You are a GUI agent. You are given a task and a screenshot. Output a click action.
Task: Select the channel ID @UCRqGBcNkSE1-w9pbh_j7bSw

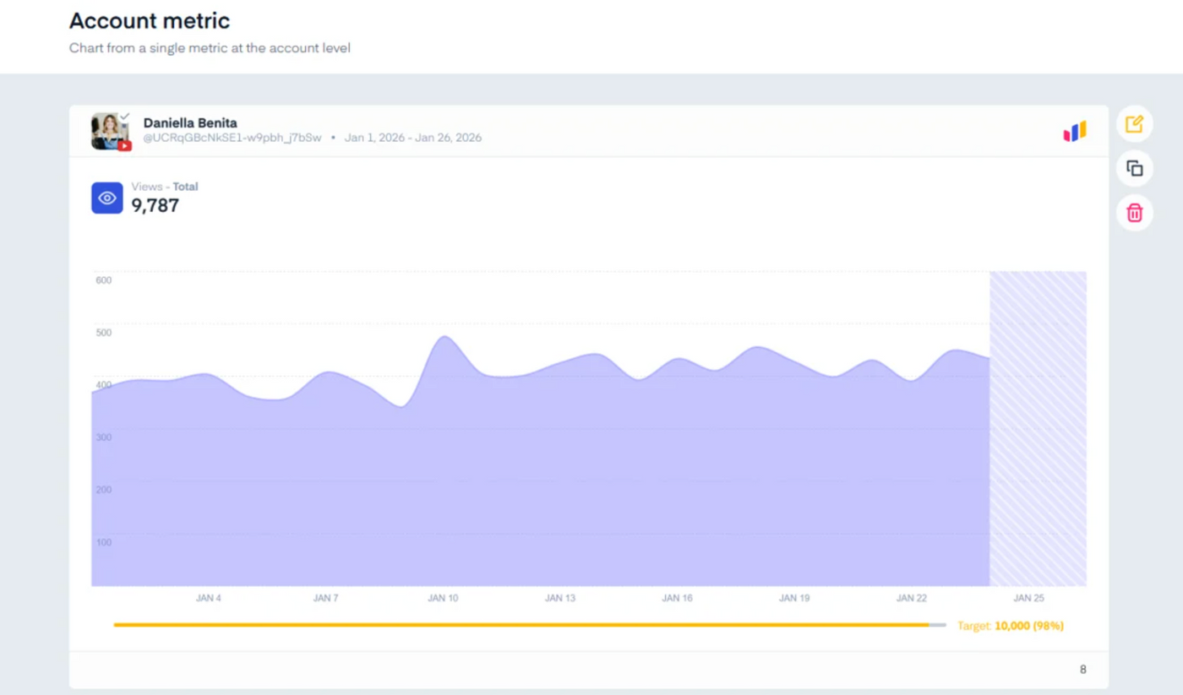(232, 138)
